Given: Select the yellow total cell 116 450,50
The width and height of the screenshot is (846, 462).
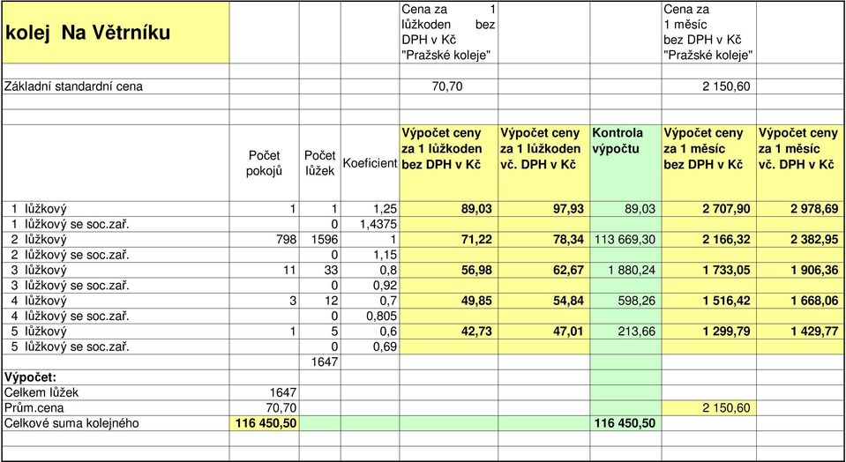Looking at the screenshot, I should coord(265,423).
